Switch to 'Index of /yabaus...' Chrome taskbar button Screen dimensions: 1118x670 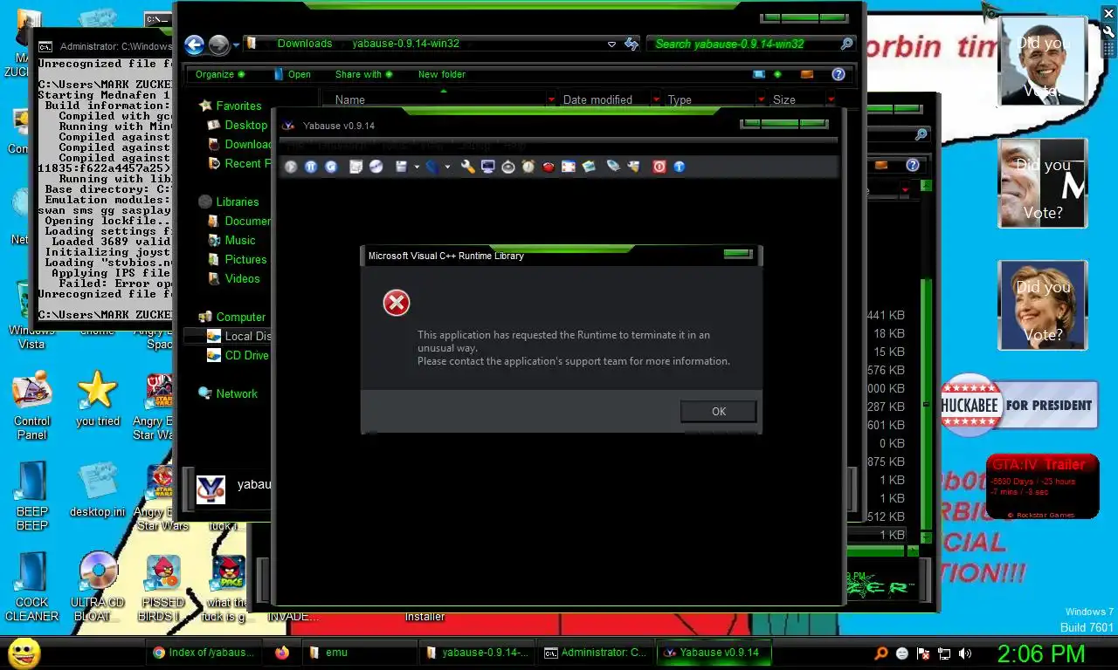click(204, 653)
